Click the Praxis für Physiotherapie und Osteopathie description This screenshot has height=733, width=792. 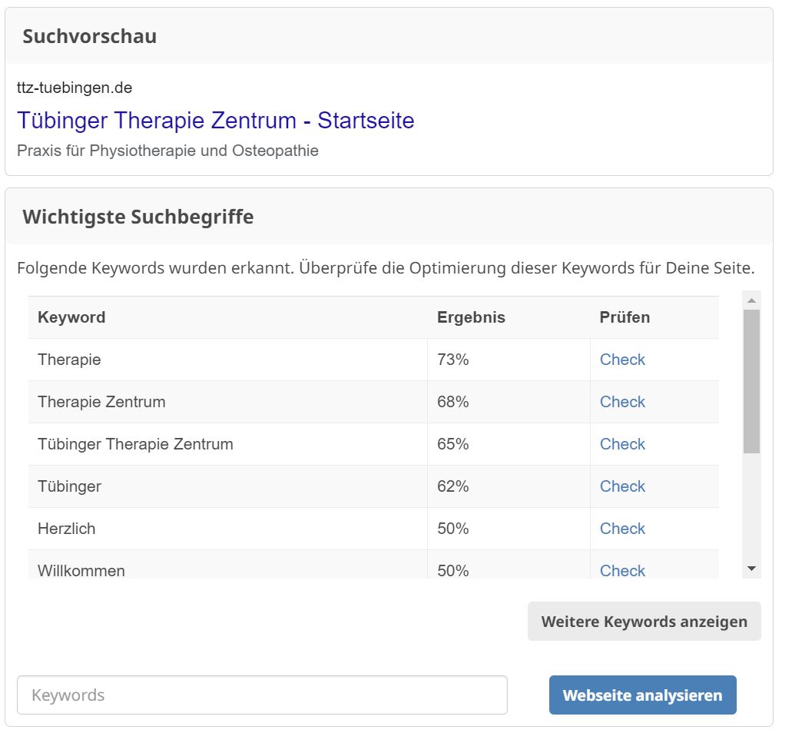click(167, 151)
